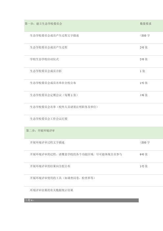This screenshot has width=163, height=231.
Task: Click the quantity cell in the 启动仪式 row
Action: (x=144, y=59)
